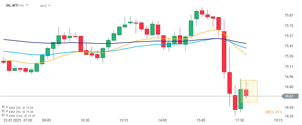
Task: Click the current price tag 74.67
Action: tap(290, 96)
